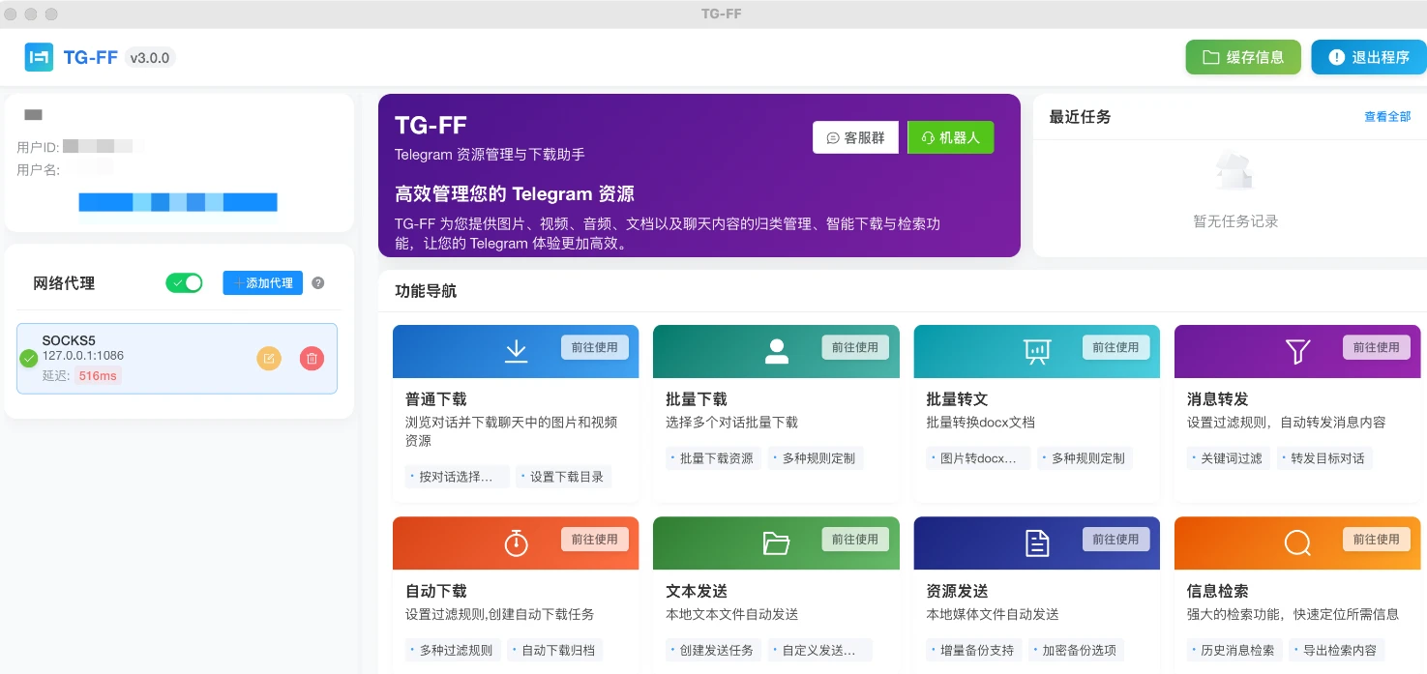Click the funnel filter icon on 消息转发 card

[x=1297, y=351]
